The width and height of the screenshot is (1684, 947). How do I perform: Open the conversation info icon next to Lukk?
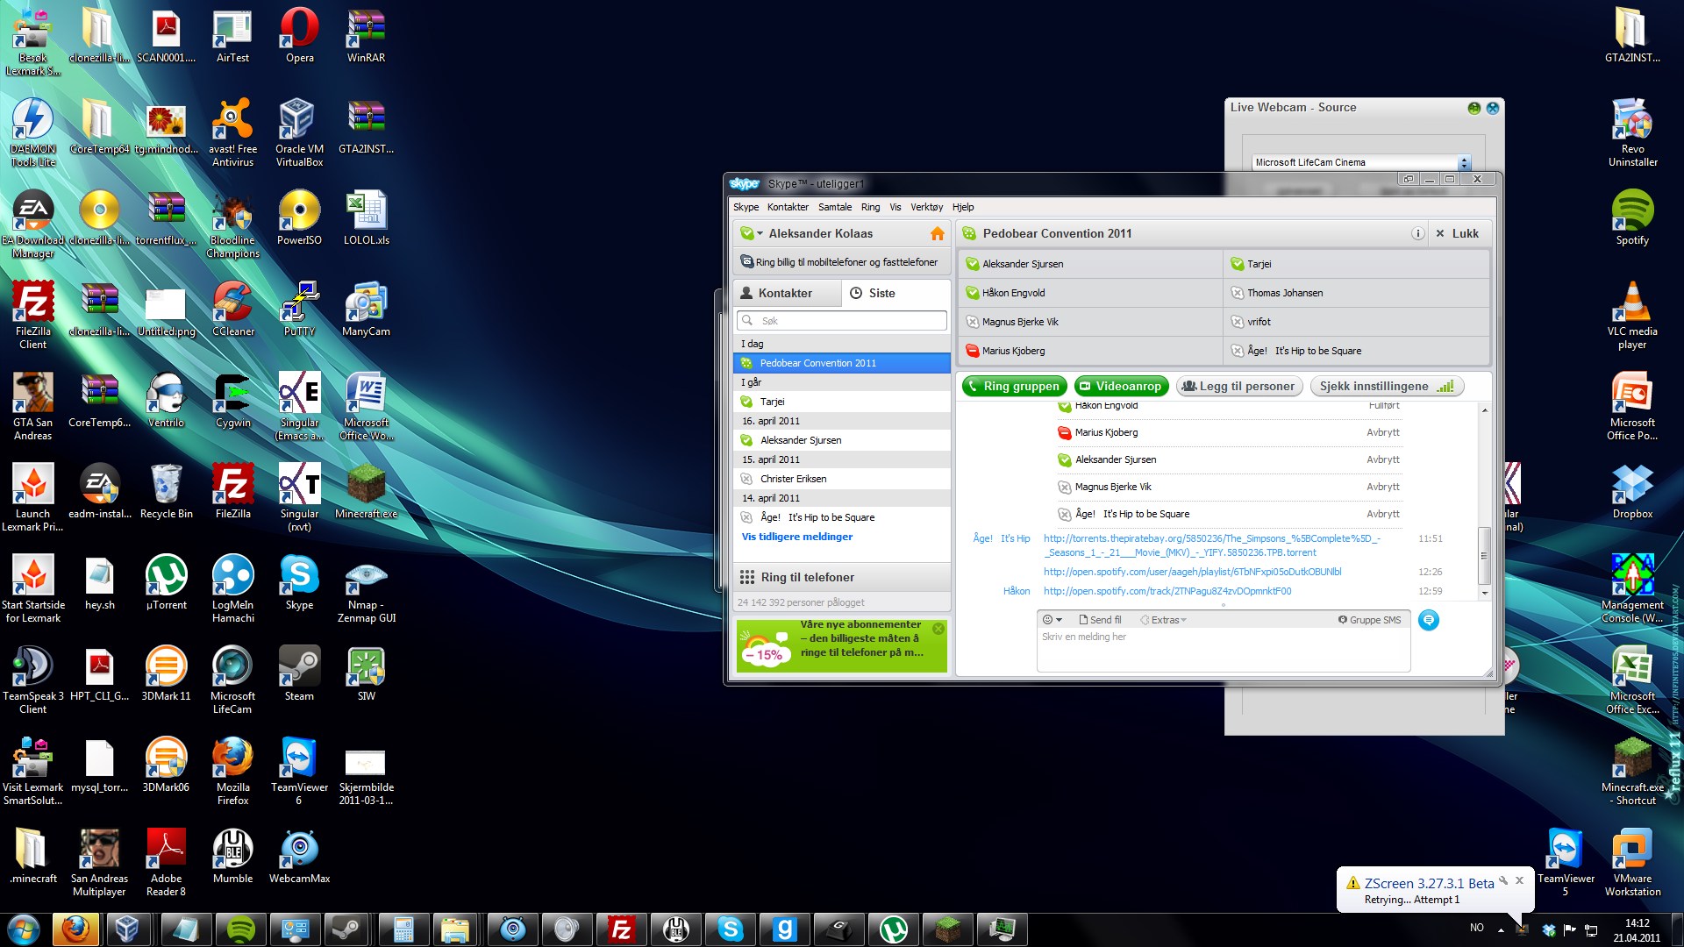click(x=1417, y=234)
